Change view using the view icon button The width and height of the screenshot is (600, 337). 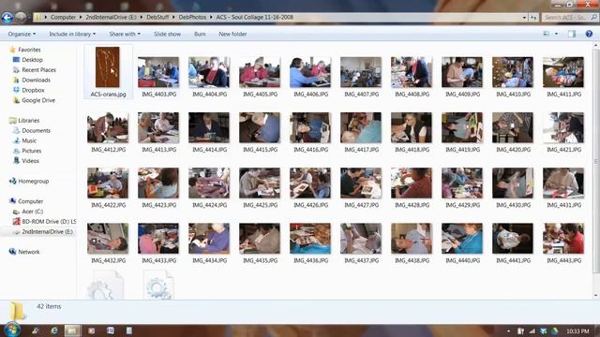pyautogui.click(x=546, y=34)
